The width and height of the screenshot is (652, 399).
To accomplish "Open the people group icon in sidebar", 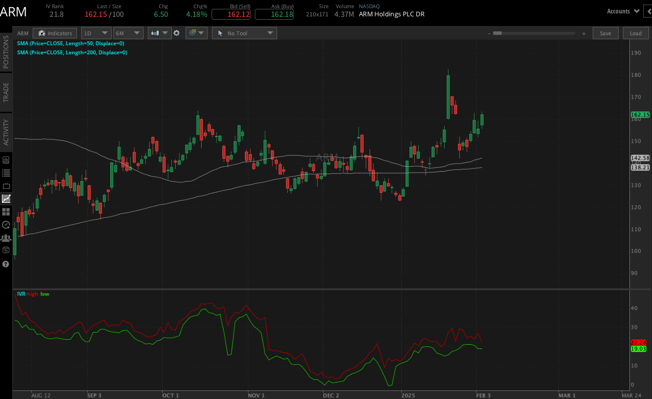I will (6, 237).
